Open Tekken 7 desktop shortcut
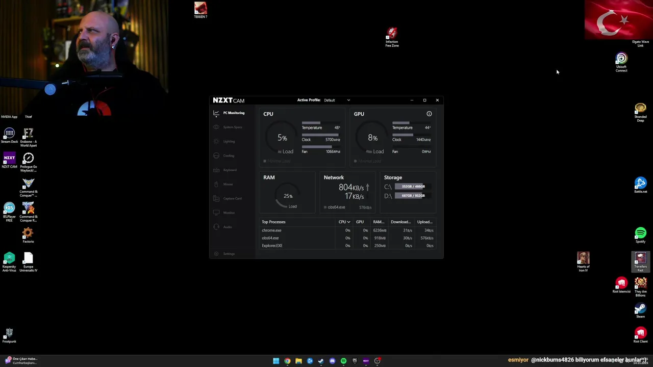The width and height of the screenshot is (653, 367). coord(200,10)
